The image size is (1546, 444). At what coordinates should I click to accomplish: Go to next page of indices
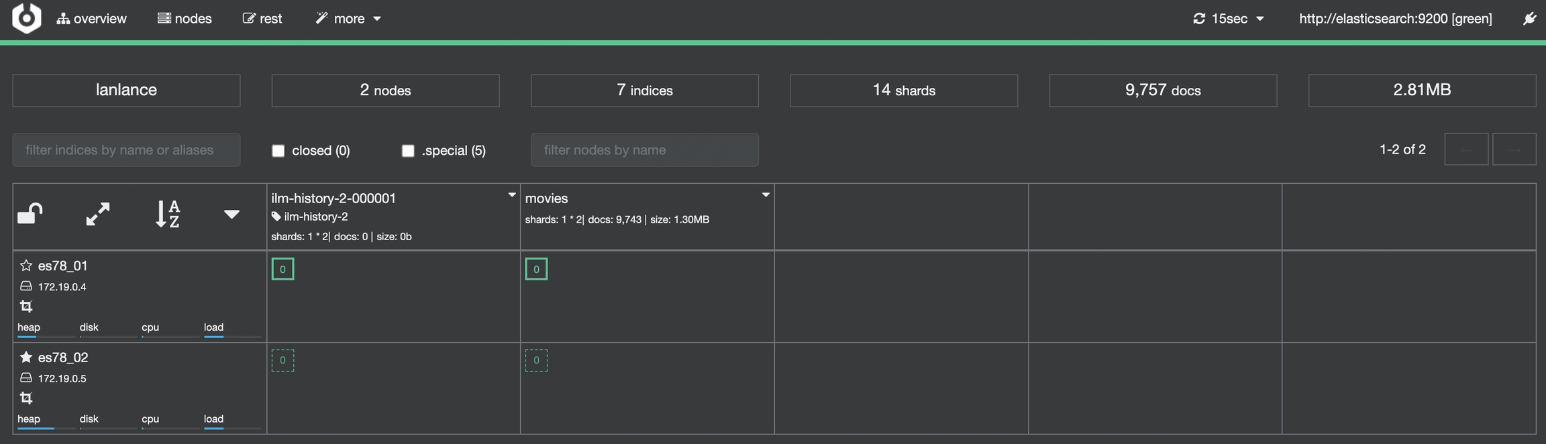pyautogui.click(x=1514, y=150)
